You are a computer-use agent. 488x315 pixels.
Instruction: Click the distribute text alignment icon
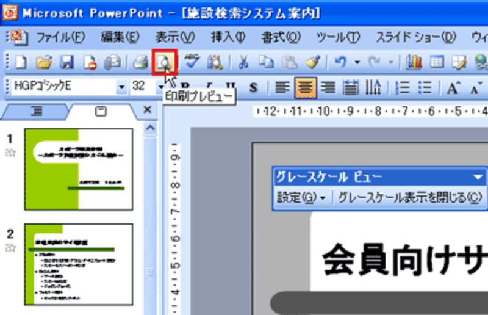[x=350, y=87]
